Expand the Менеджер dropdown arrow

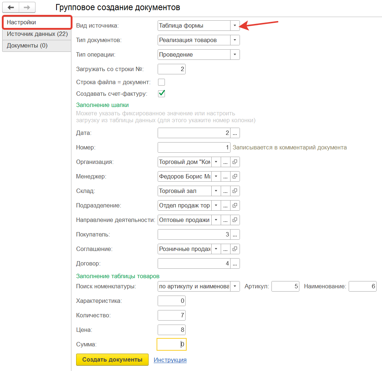[x=216, y=177]
